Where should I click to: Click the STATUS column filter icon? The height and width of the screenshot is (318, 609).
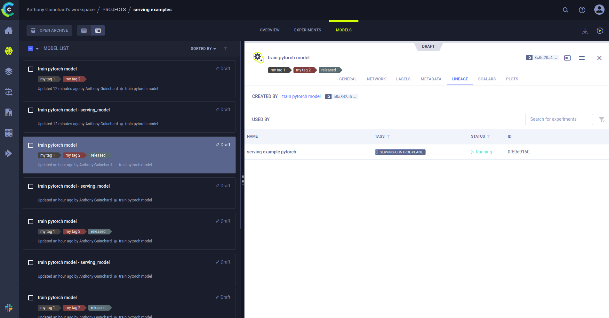[489, 136]
